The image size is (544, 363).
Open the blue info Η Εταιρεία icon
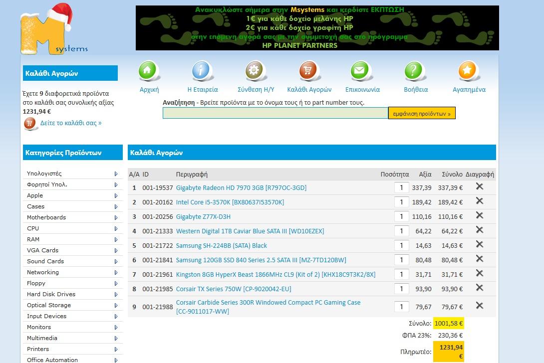[203, 71]
